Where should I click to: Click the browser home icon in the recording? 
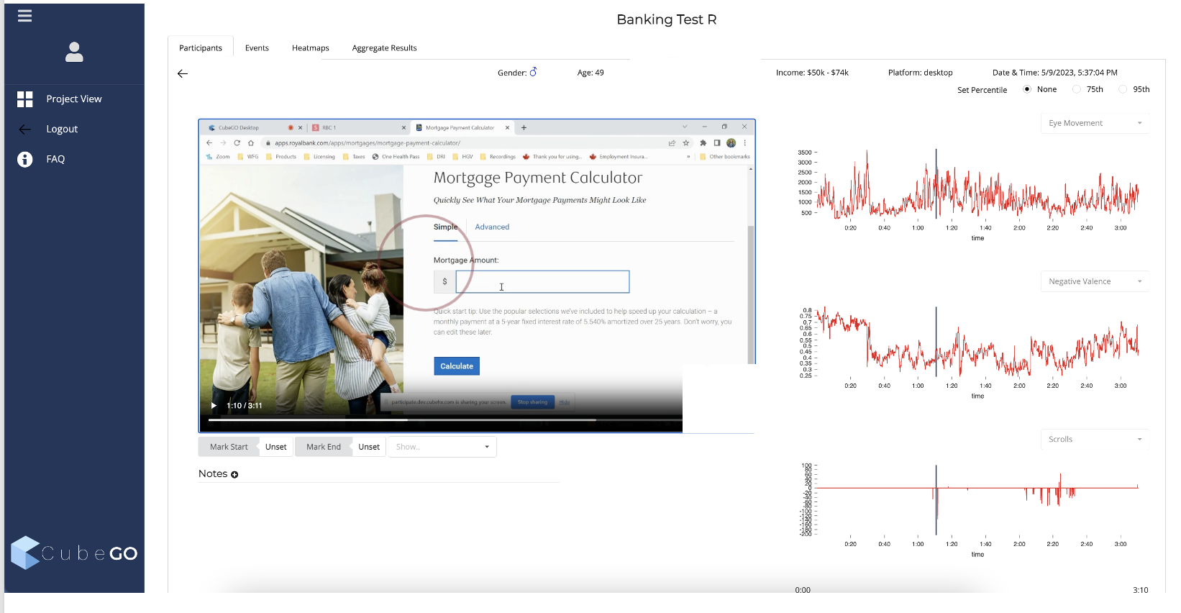click(x=250, y=143)
